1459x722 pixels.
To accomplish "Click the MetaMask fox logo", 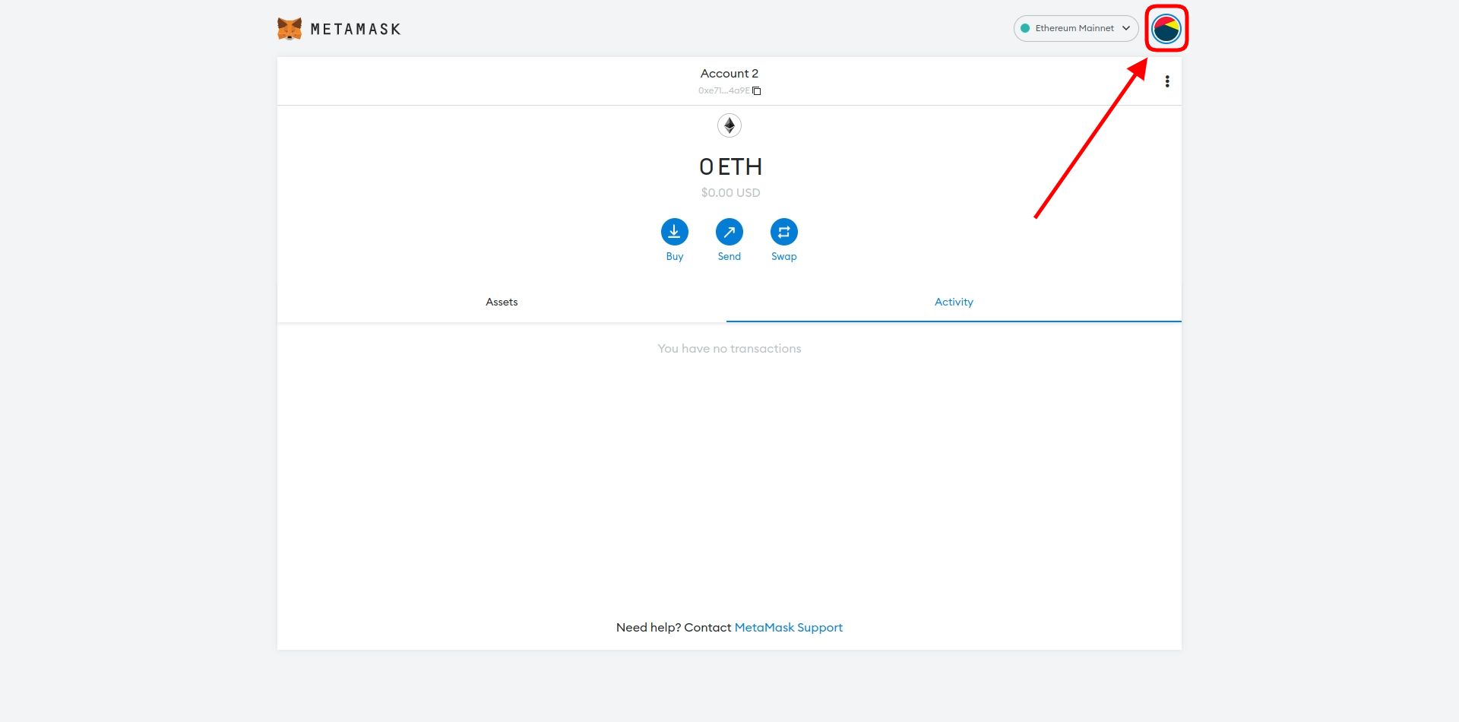I will (x=290, y=29).
